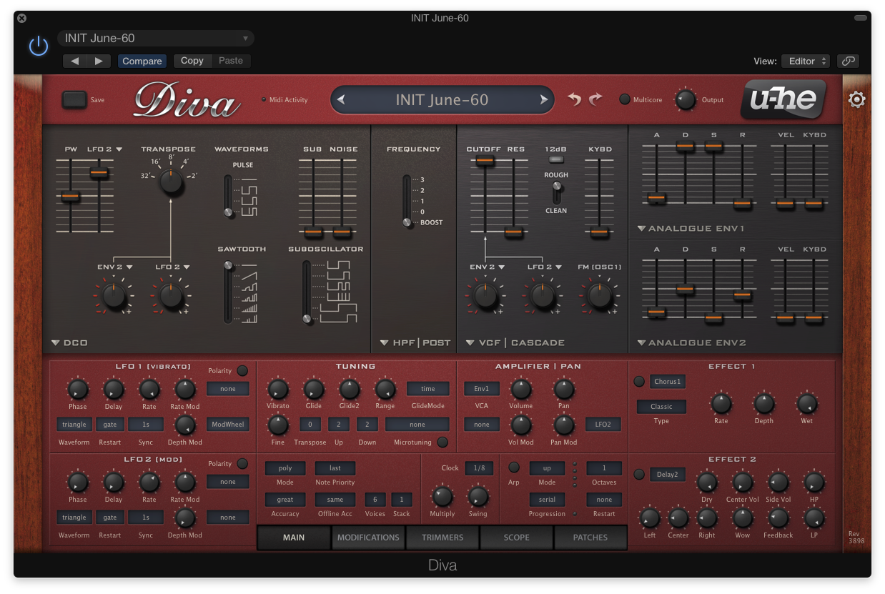Toggle LFO 2 Polarity
The width and height of the screenshot is (885, 594).
coord(242,464)
